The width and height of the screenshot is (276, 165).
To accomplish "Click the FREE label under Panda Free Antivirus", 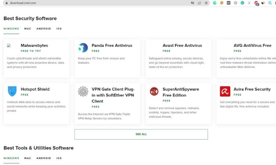I will (96, 51).
